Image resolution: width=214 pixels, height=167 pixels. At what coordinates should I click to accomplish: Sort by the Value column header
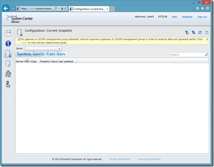pos(54,61)
